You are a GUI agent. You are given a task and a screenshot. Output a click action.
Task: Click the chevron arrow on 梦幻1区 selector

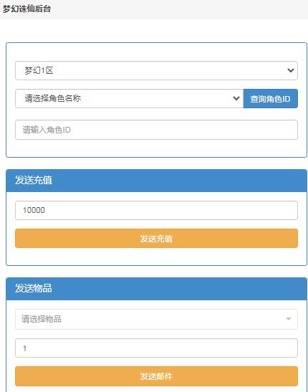pos(291,70)
